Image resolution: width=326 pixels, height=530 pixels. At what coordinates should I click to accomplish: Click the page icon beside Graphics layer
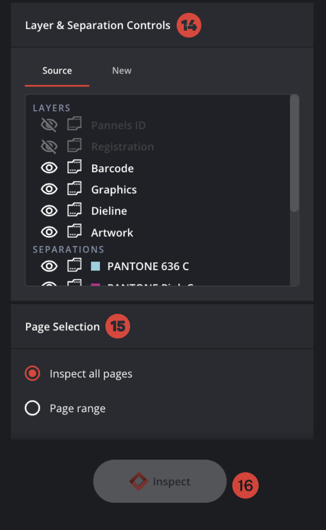pos(74,189)
